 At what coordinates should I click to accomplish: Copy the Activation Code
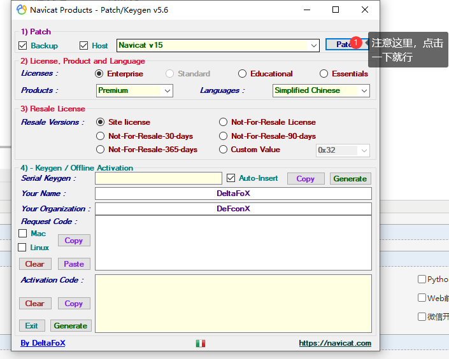pyautogui.click(x=74, y=304)
